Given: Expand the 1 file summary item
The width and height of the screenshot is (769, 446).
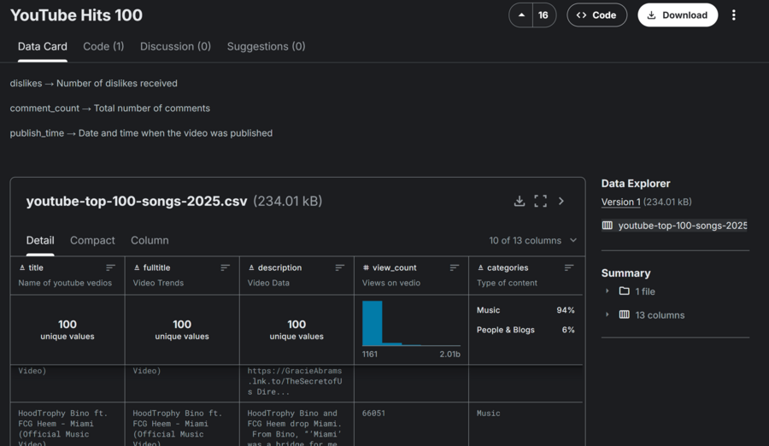Looking at the screenshot, I should [608, 291].
